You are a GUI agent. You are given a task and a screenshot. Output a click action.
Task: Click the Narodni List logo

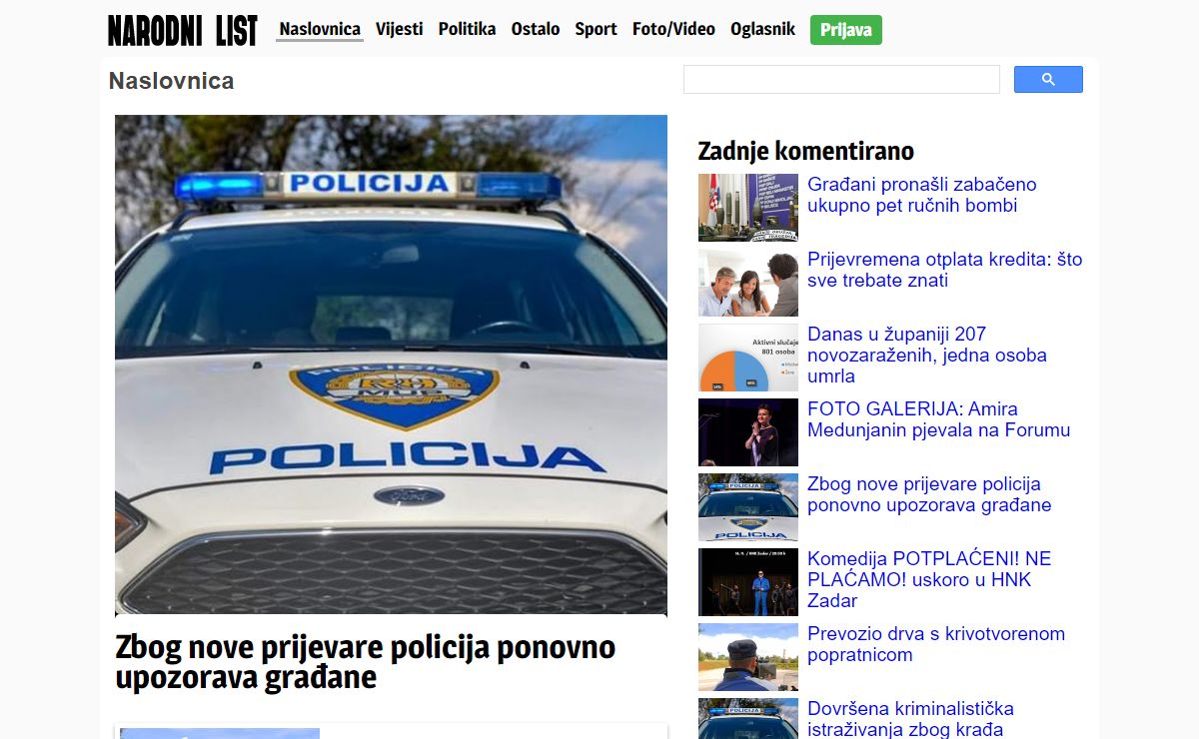click(183, 30)
